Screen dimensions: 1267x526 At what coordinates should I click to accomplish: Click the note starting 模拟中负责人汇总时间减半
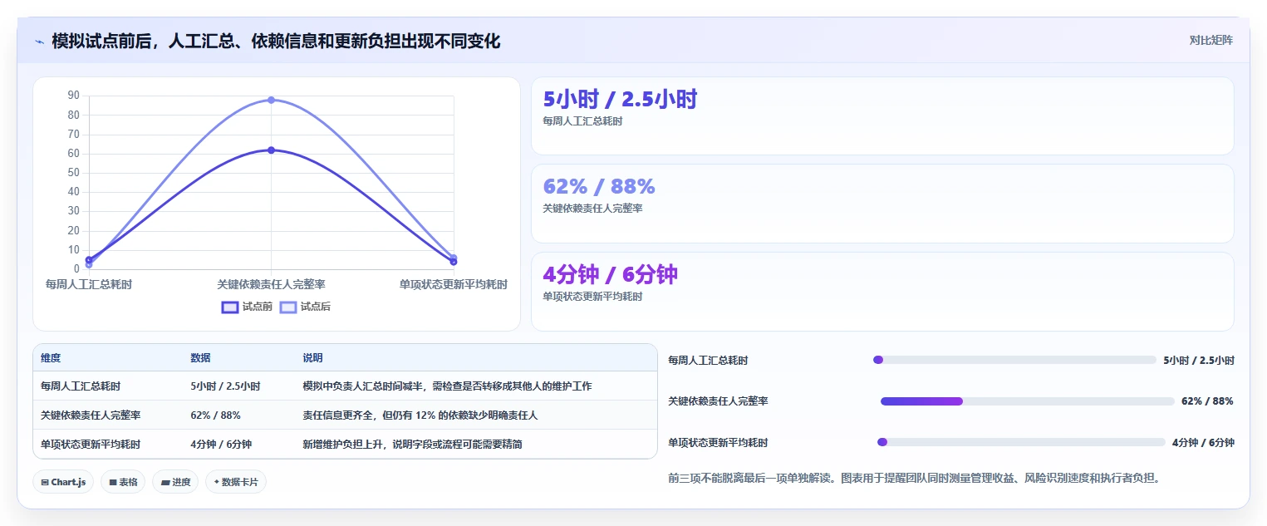click(447, 386)
